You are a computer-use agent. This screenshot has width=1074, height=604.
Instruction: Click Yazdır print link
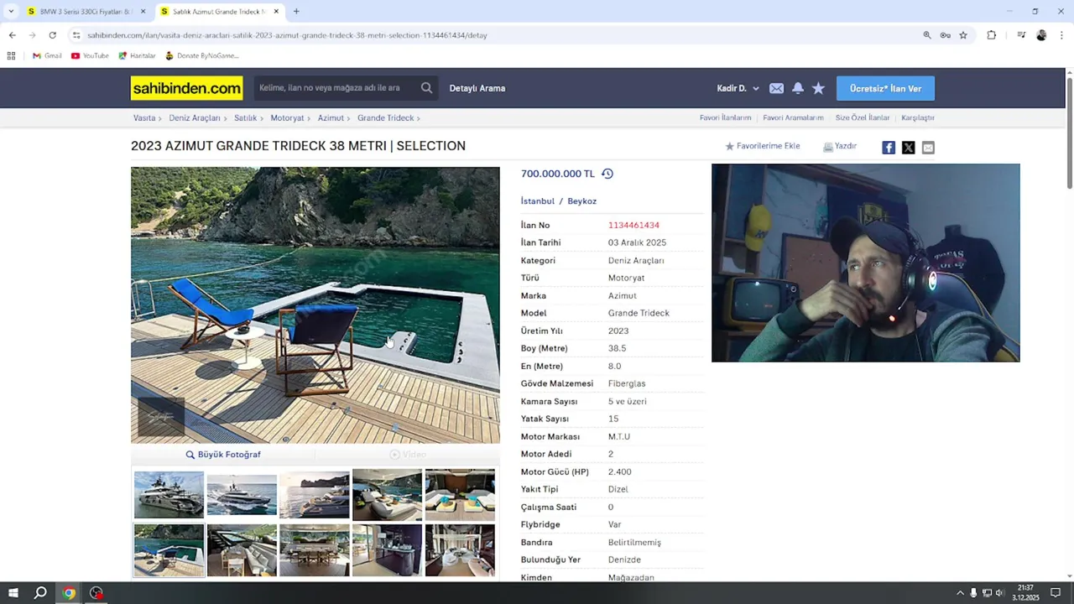(839, 146)
